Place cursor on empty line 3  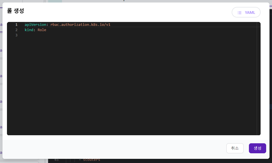point(140,35)
